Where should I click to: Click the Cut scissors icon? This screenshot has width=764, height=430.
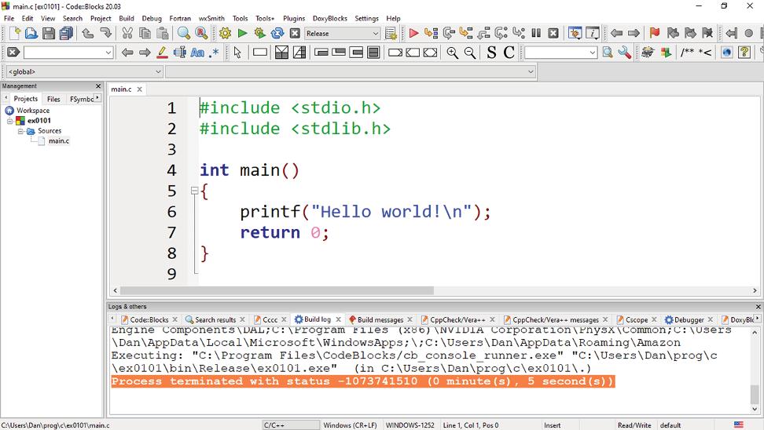point(127,34)
